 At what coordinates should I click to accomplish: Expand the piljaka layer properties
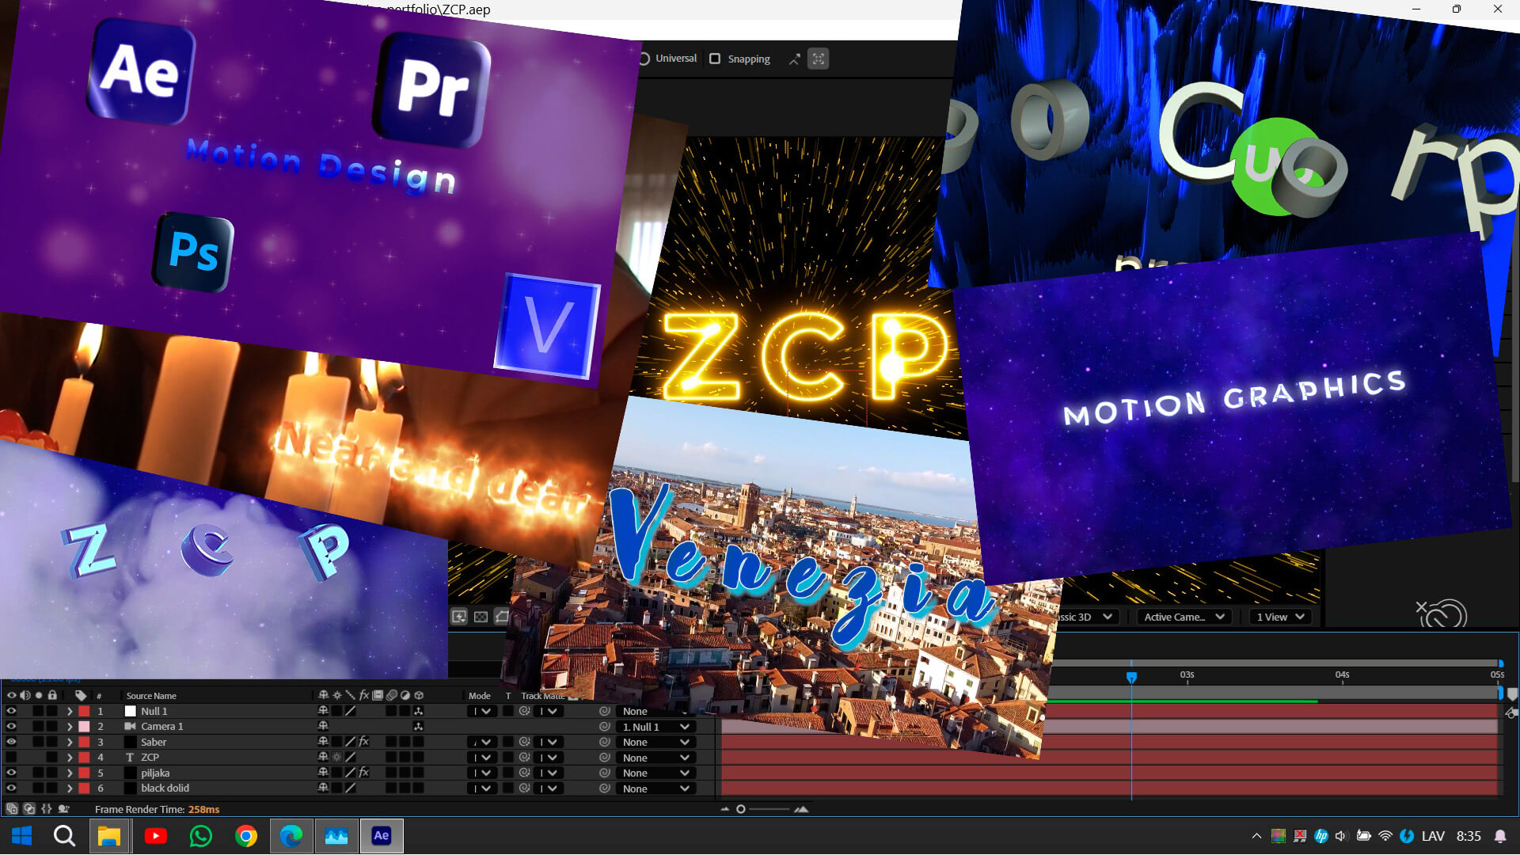(x=70, y=773)
